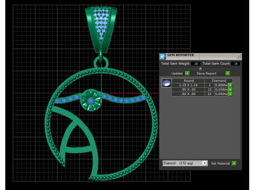
Task: Click the green arrow beside Save Report
Action: coord(228,73)
